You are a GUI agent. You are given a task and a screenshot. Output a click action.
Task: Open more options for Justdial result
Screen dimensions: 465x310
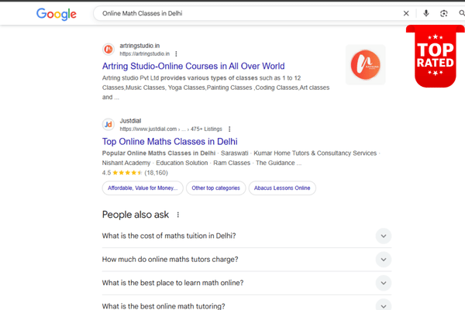click(x=229, y=129)
